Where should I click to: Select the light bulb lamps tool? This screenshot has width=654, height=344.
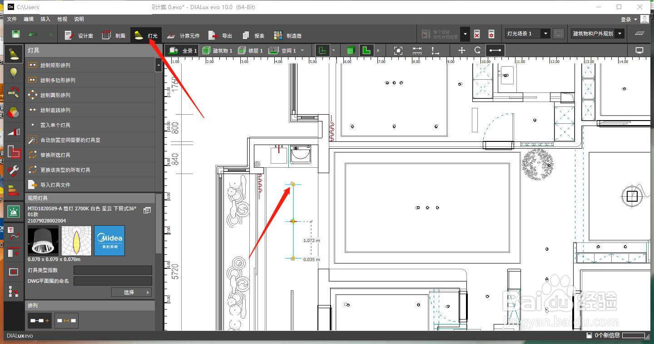pyautogui.click(x=14, y=73)
